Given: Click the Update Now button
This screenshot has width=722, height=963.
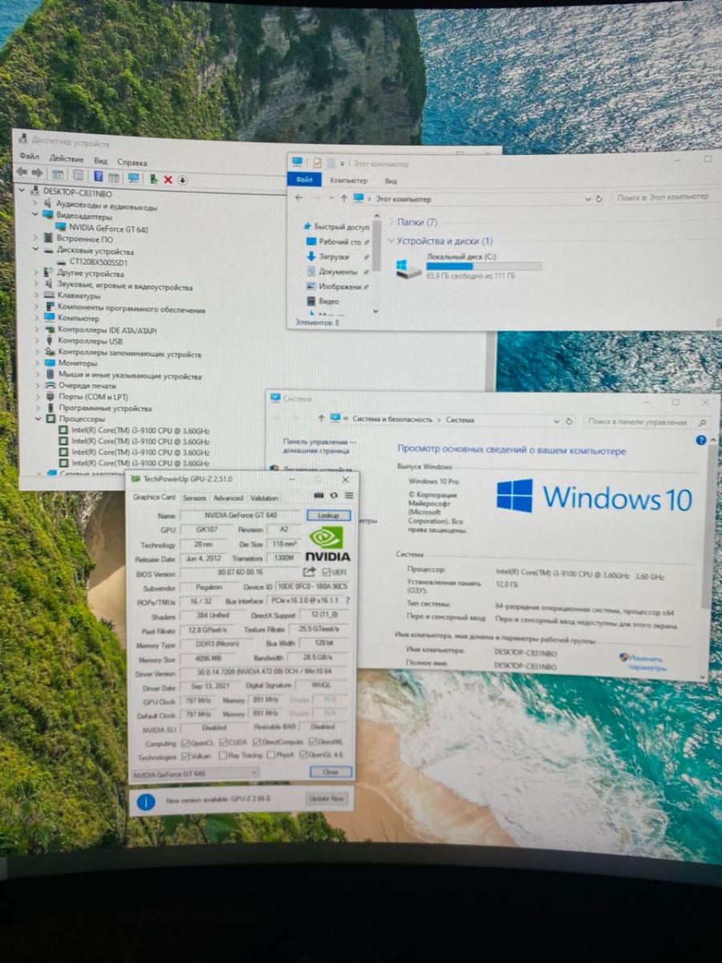Looking at the screenshot, I should click(x=327, y=798).
